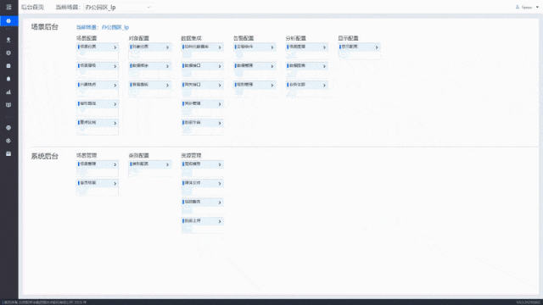Collapse the sidebar with the hamburger icon

point(8,7)
